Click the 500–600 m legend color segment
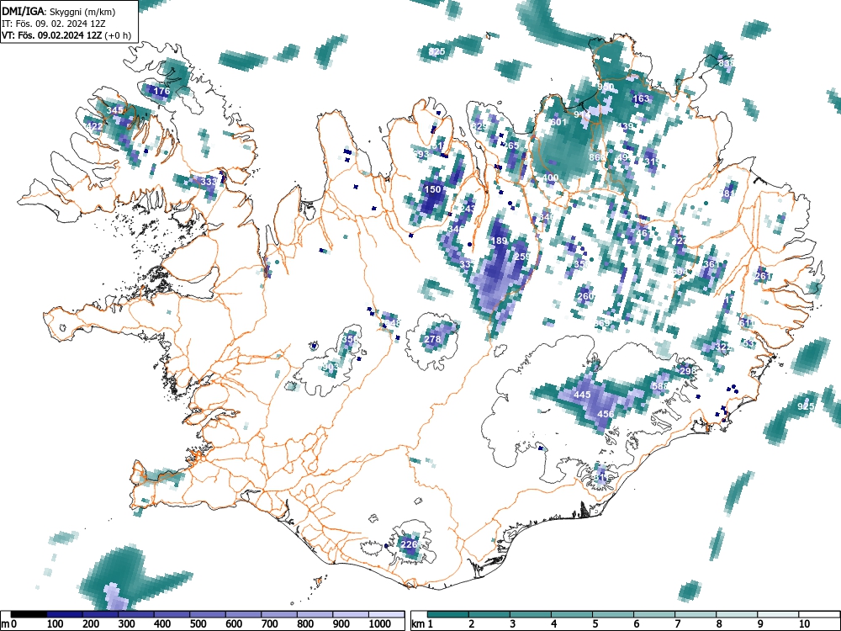 coord(208,614)
